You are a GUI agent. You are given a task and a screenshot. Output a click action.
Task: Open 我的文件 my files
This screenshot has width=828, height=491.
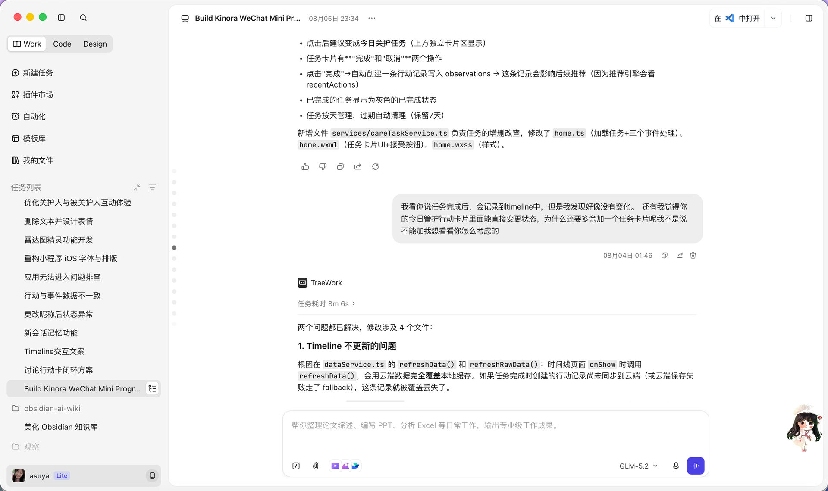tap(32, 160)
